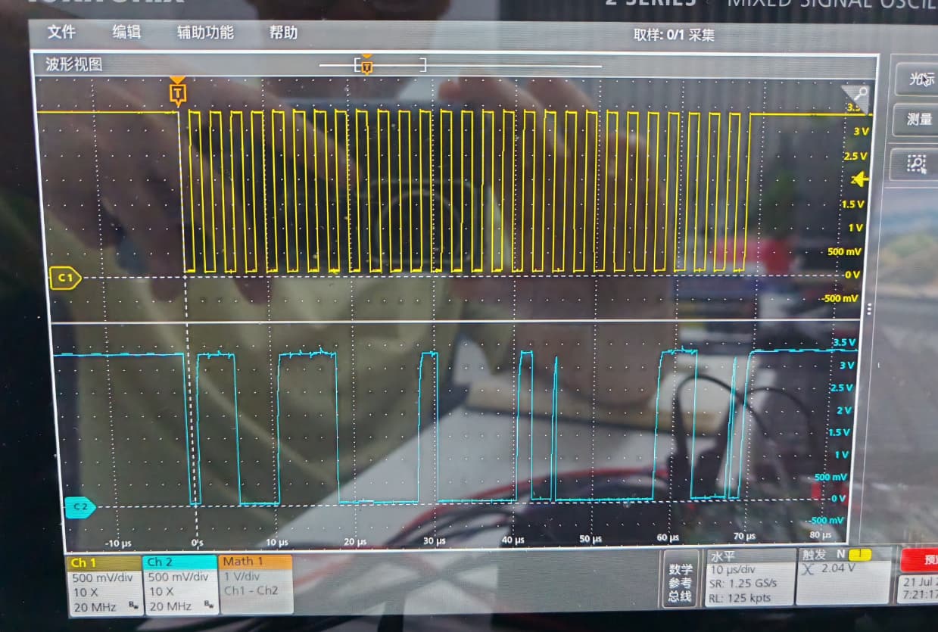This screenshot has width=938, height=632.
Task: Click the yellow trigger level arrow
Action: [859, 179]
